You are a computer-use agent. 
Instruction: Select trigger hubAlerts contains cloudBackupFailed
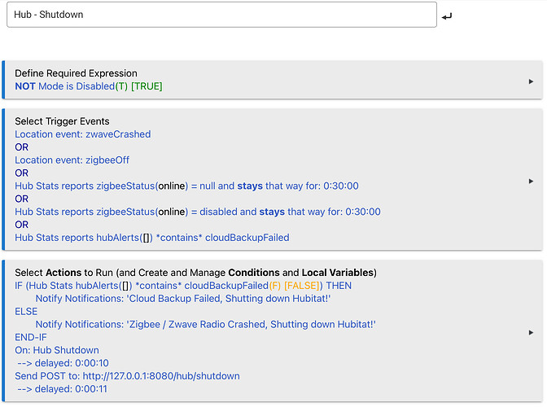pyautogui.click(x=151, y=238)
